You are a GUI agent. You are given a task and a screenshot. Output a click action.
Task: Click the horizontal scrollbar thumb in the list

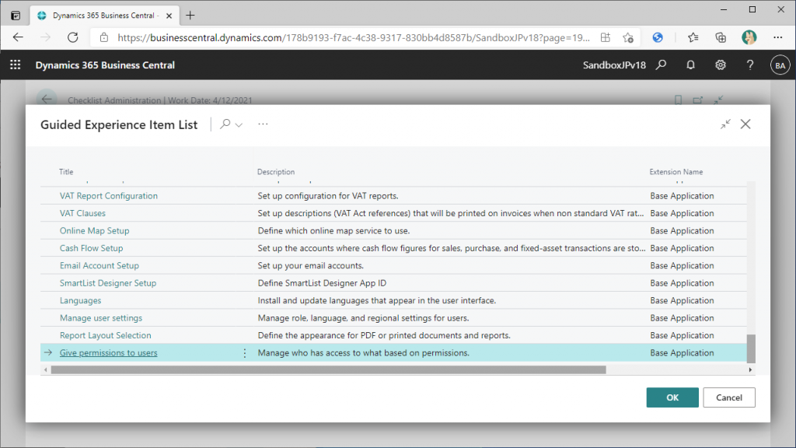pyautogui.click(x=329, y=369)
